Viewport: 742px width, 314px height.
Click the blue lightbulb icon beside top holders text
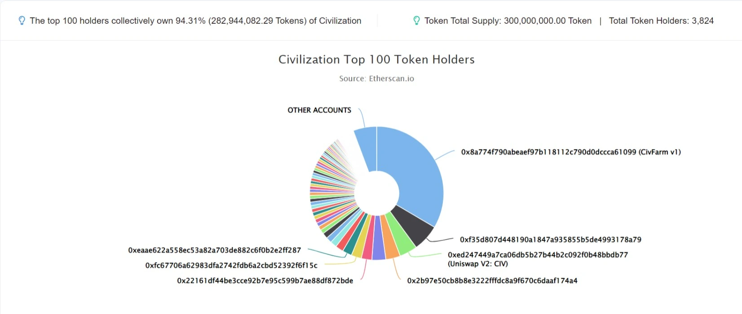(22, 21)
